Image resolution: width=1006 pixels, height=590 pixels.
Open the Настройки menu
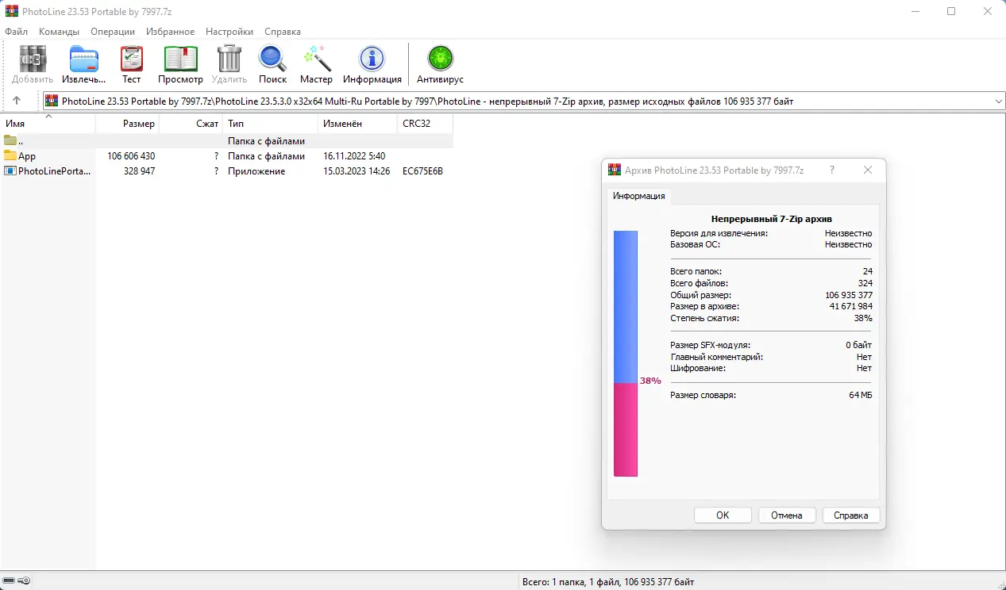[x=229, y=32]
